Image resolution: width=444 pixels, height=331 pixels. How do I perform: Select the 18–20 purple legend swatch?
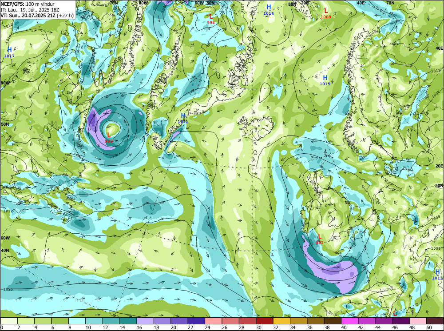click(162, 321)
